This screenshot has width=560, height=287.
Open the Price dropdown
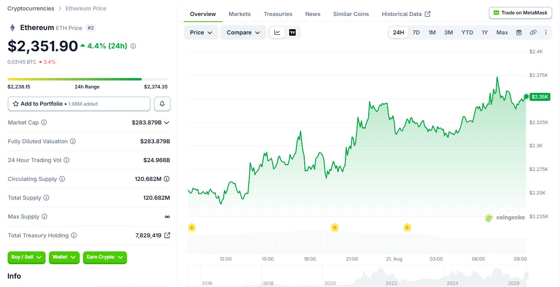pos(201,32)
